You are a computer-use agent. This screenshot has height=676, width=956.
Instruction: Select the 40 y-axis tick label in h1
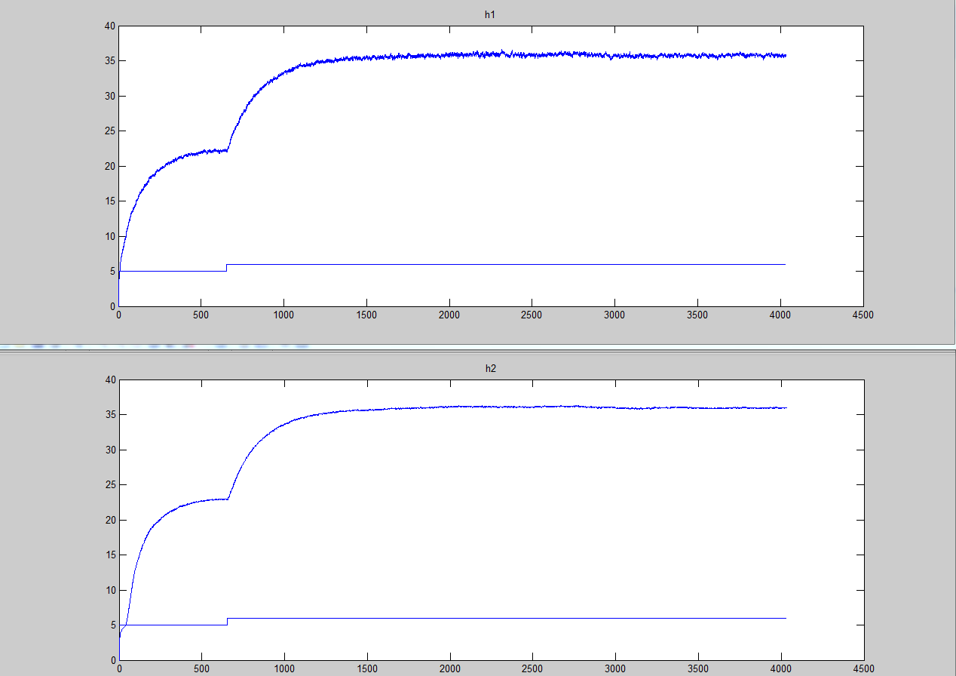(x=110, y=26)
